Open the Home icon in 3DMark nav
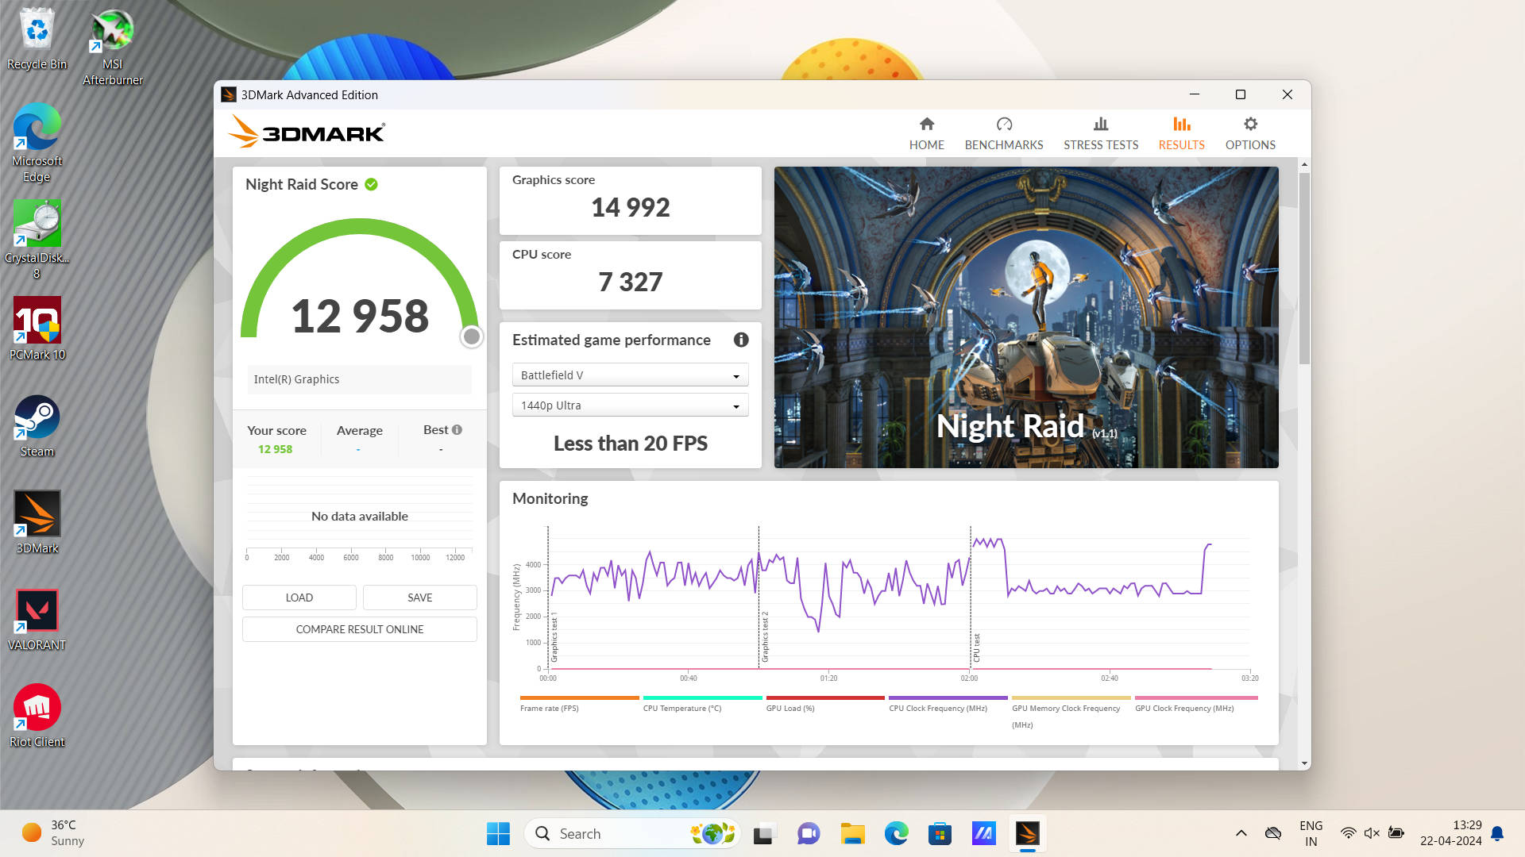1525x857 pixels. 926,125
